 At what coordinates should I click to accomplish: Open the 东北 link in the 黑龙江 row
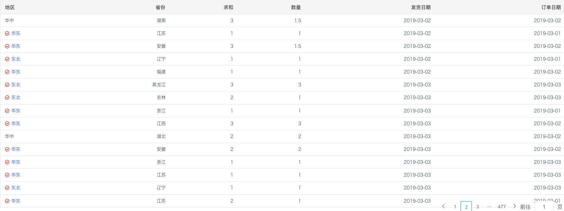pyautogui.click(x=16, y=85)
